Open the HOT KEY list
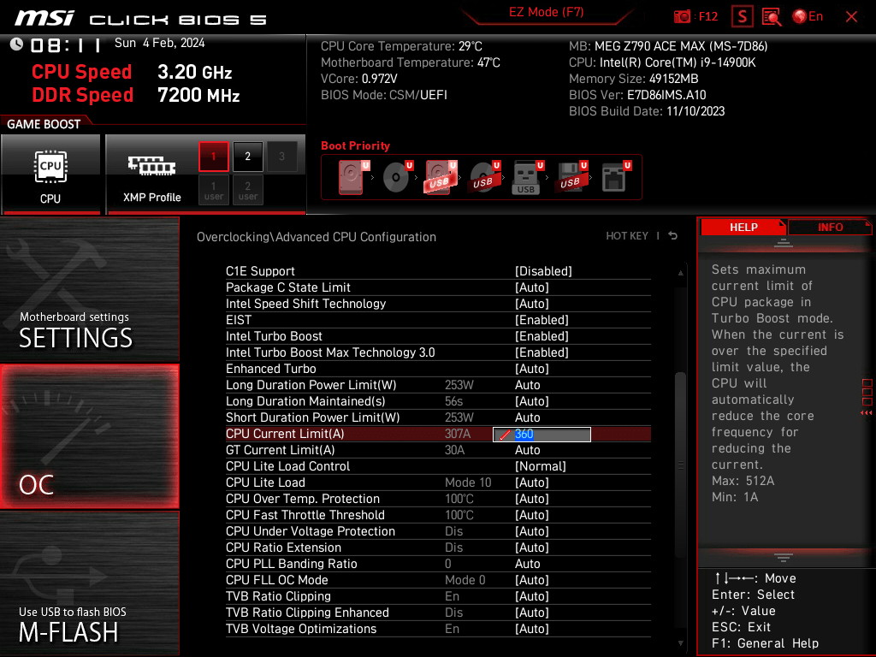 [627, 236]
